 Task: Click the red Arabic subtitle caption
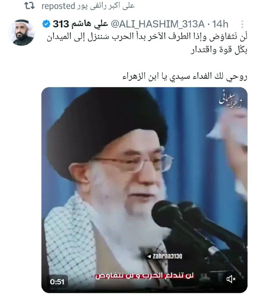tap(145, 276)
